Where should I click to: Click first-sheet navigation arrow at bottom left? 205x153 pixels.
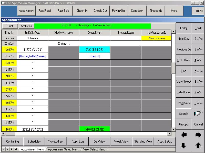4,149
